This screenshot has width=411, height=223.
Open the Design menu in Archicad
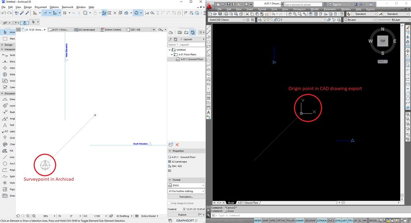(x=28, y=7)
